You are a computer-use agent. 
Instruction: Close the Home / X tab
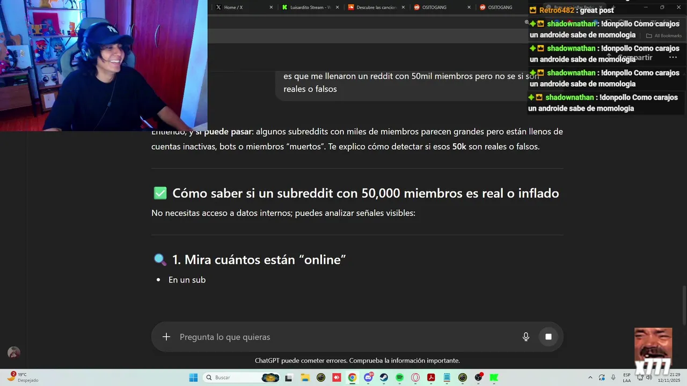point(271,8)
